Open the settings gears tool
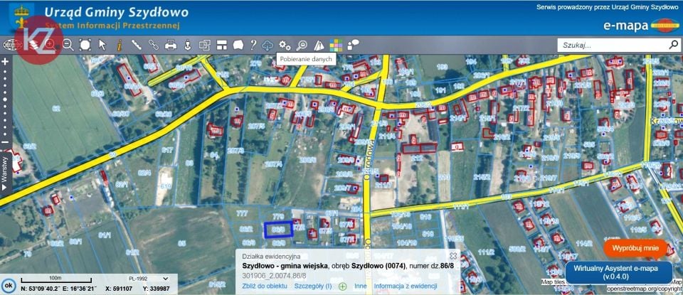683x295 pixels. click(x=285, y=44)
